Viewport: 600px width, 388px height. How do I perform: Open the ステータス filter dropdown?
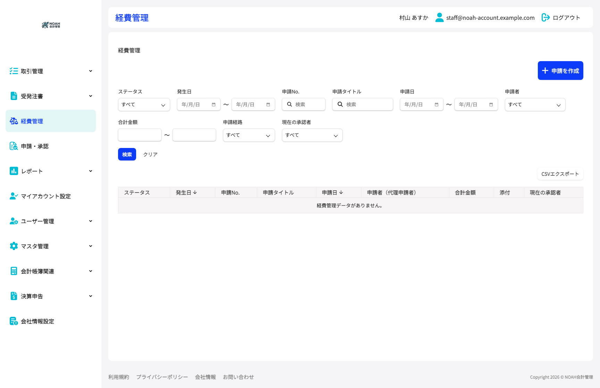[144, 105]
